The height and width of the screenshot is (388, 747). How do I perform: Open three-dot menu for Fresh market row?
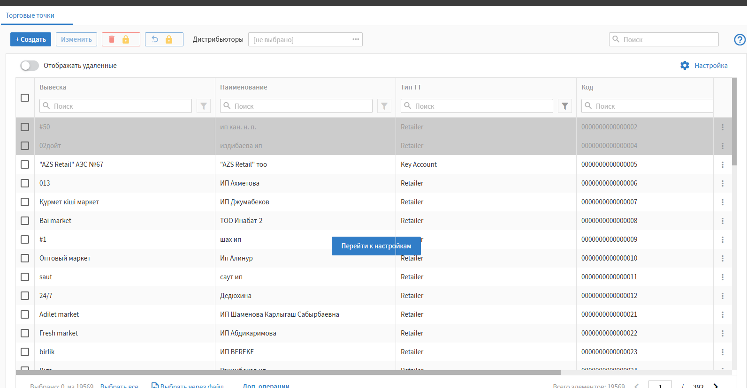pyautogui.click(x=723, y=333)
